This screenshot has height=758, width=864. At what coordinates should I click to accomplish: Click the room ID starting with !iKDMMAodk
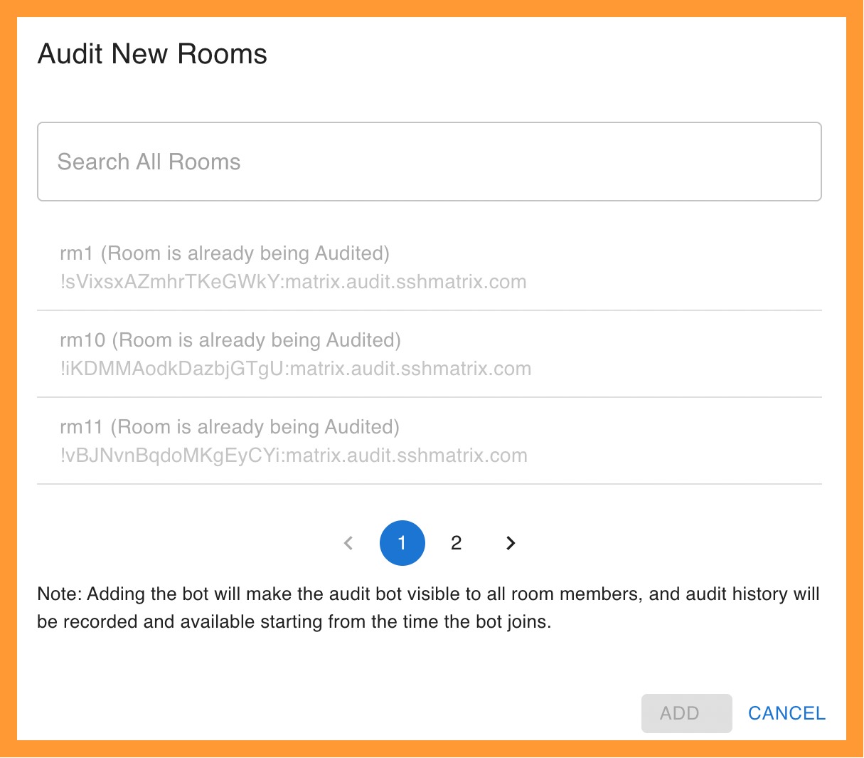click(295, 369)
